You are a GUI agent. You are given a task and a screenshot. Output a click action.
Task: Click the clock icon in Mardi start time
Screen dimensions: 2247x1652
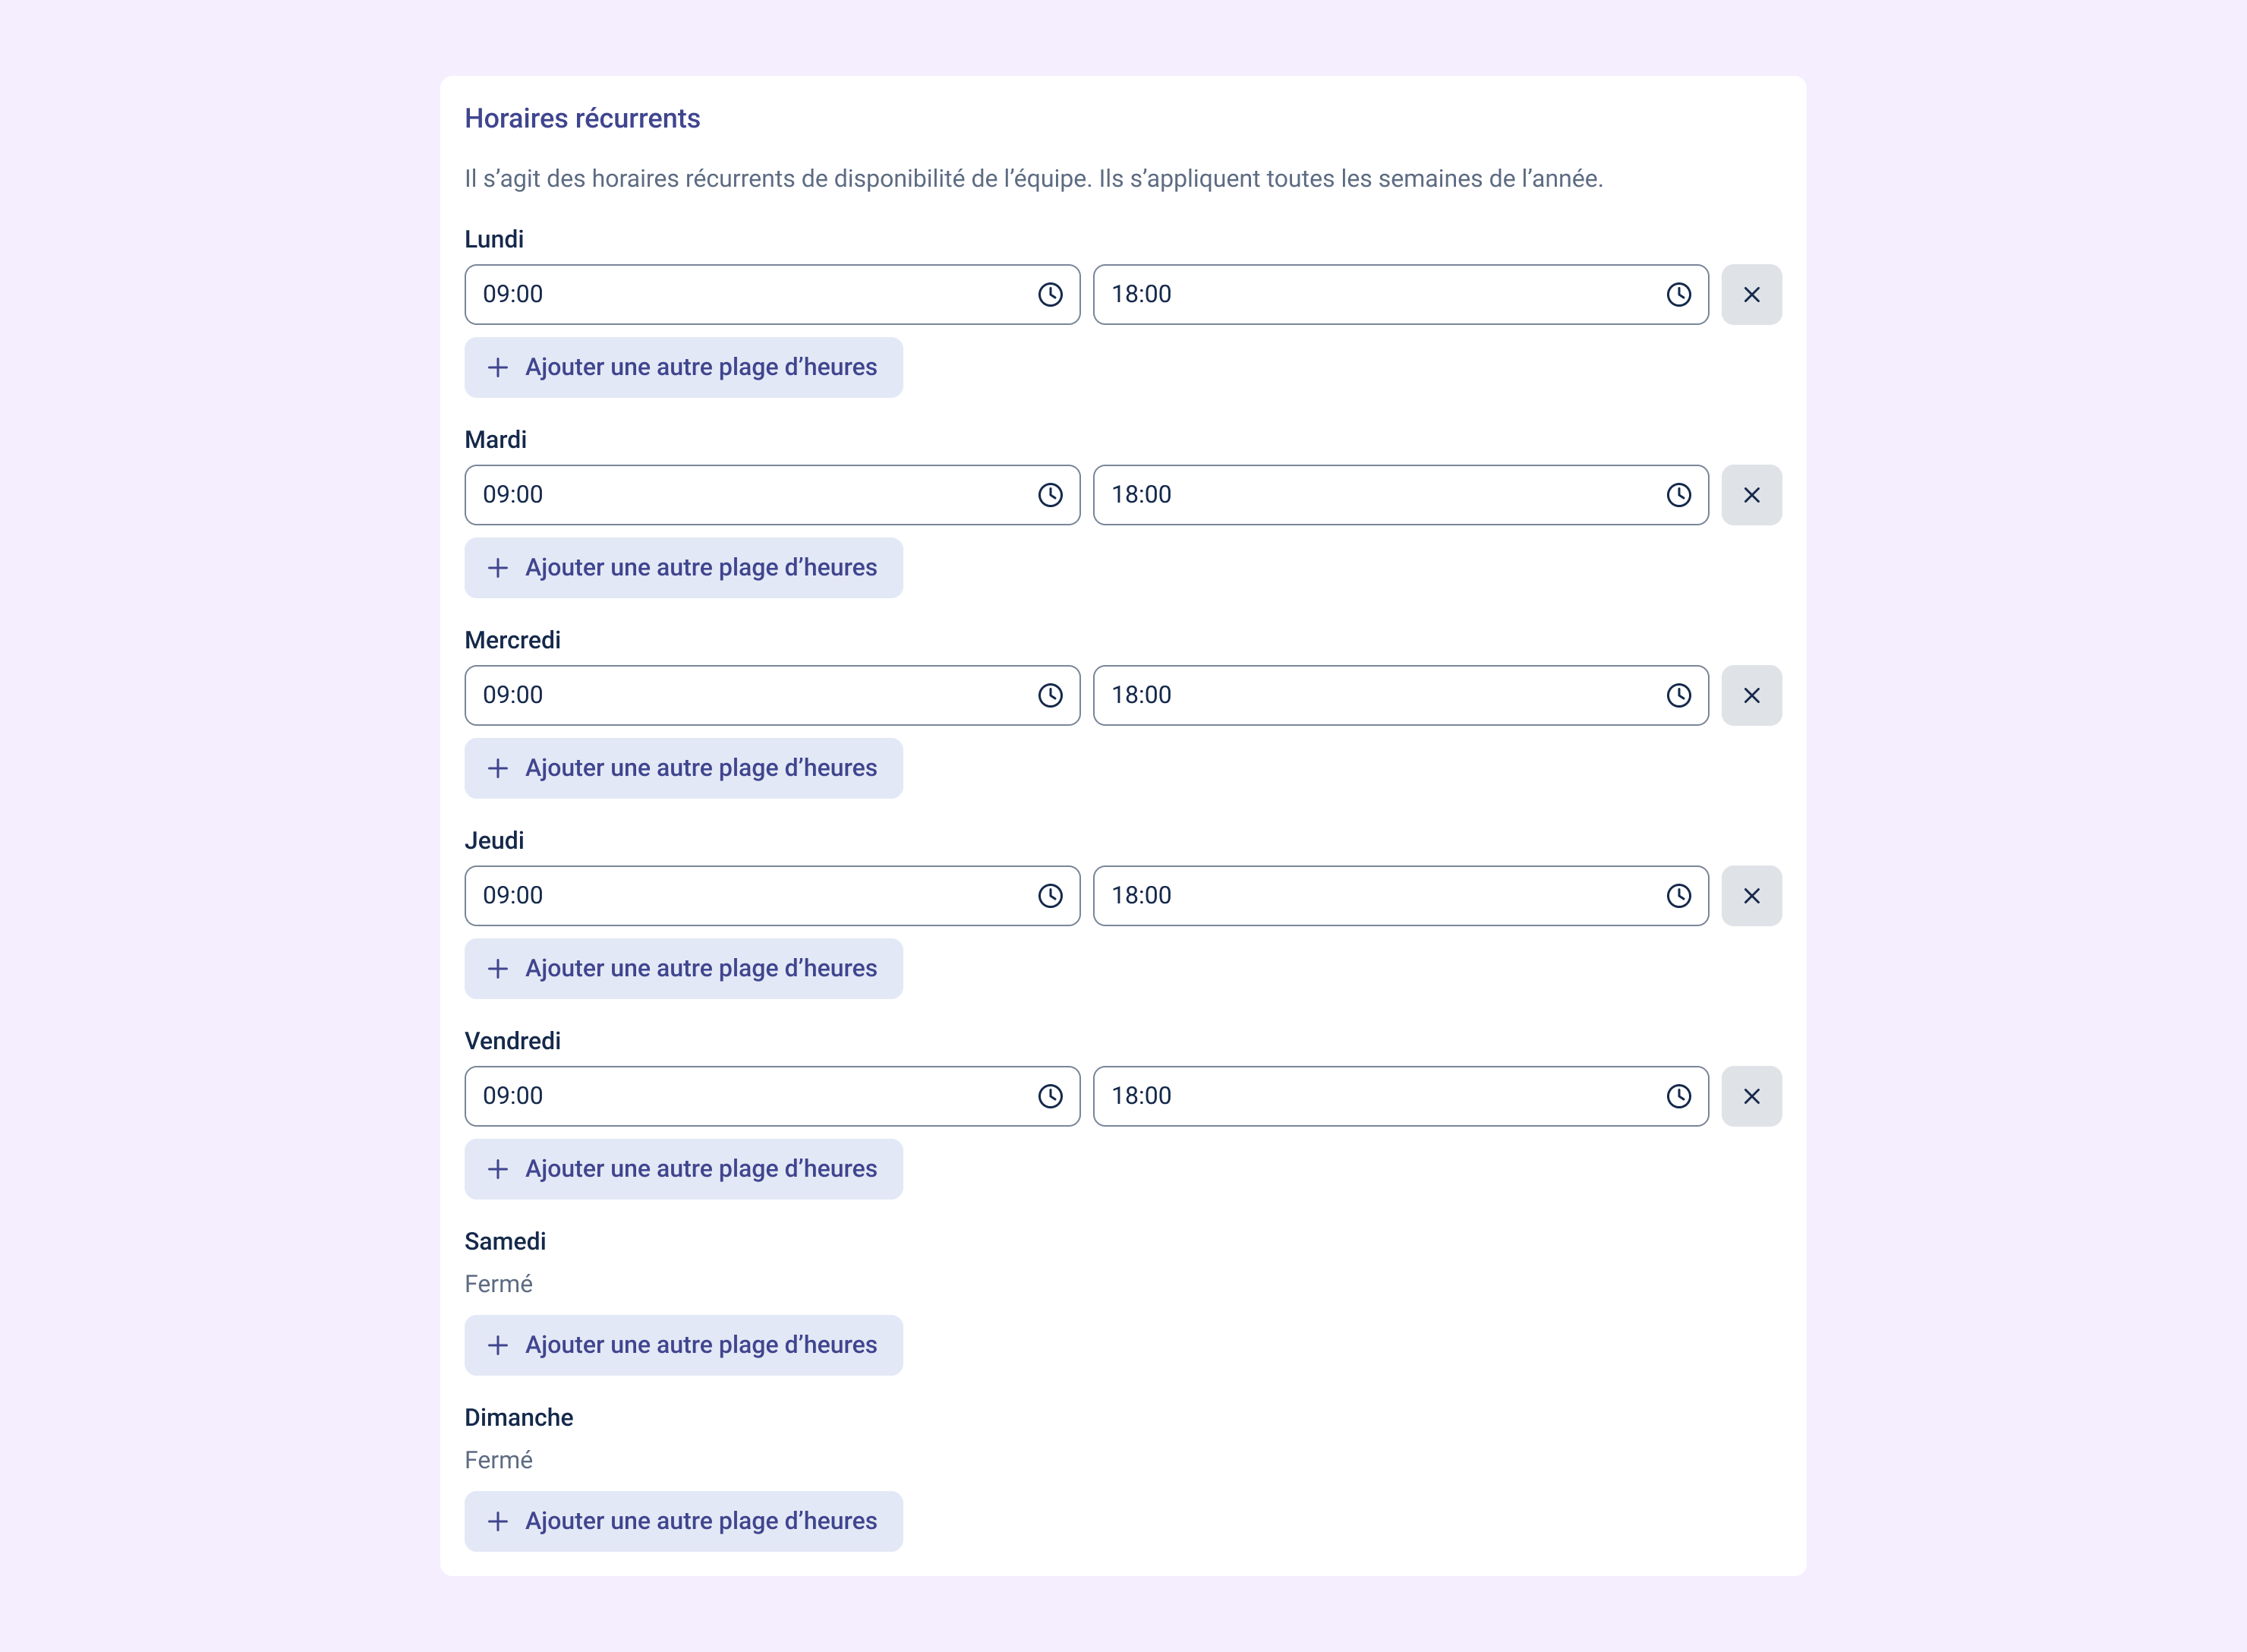click(1050, 495)
